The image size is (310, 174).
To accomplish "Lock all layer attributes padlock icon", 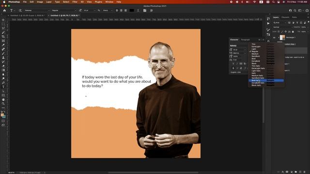I will (293, 31).
